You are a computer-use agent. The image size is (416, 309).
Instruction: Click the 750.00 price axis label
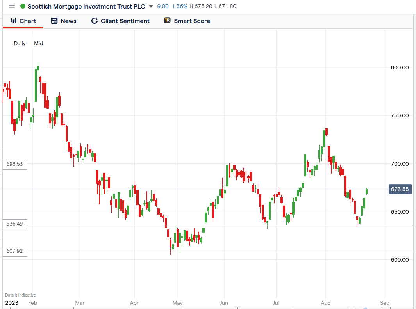coord(400,115)
